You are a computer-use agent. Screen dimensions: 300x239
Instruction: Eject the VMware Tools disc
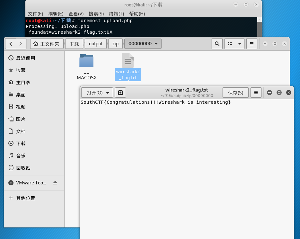tap(55, 183)
